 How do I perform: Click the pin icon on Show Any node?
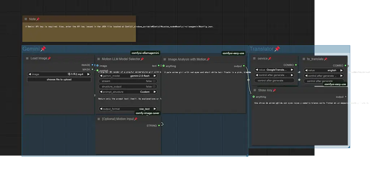274,90
